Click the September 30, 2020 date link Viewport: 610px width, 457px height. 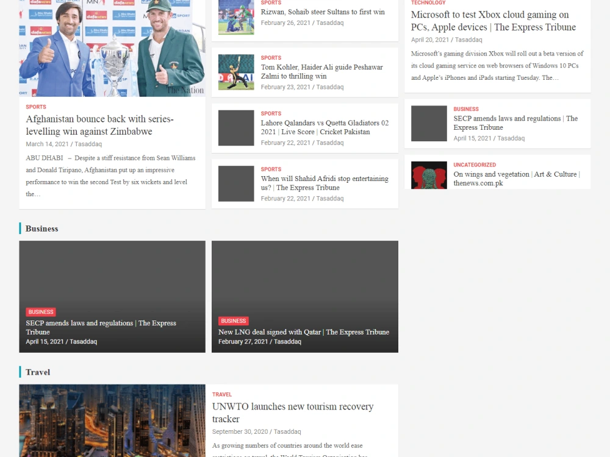[x=240, y=432]
